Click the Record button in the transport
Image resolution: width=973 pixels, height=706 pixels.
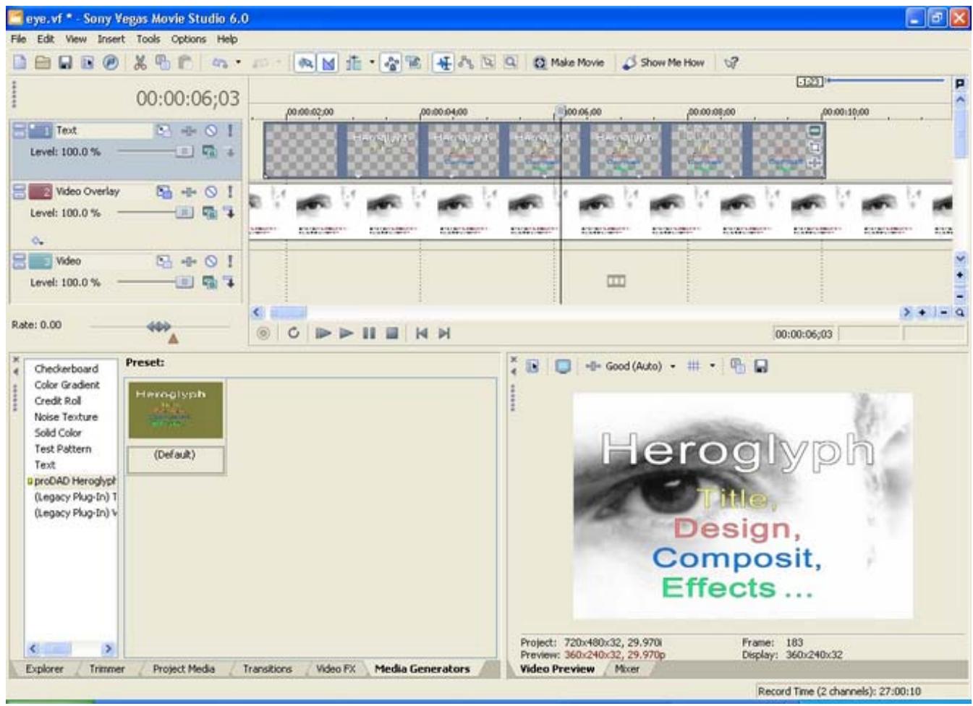(263, 333)
